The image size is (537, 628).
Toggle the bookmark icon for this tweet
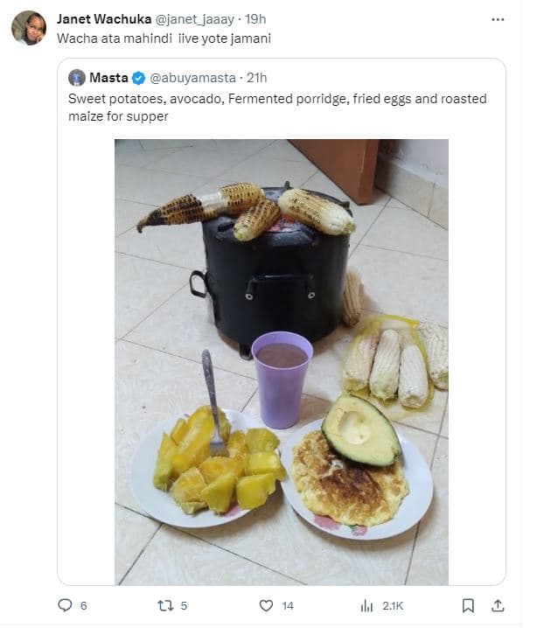(x=468, y=605)
